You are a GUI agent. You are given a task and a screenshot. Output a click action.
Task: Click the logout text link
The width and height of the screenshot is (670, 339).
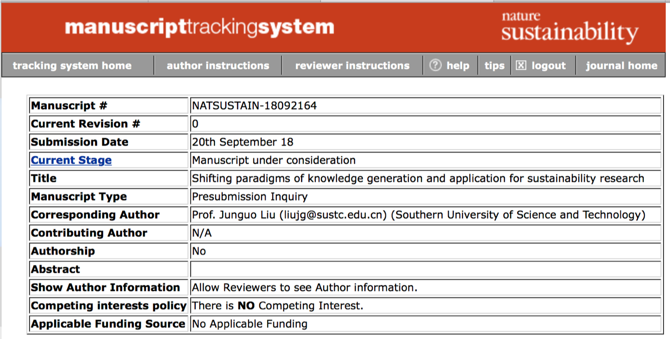click(x=549, y=66)
